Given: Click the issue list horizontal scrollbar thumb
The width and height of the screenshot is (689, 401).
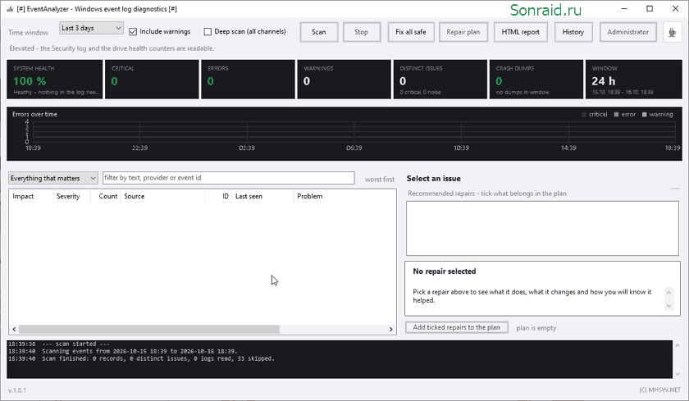Looking at the screenshot, I should click(x=149, y=329).
